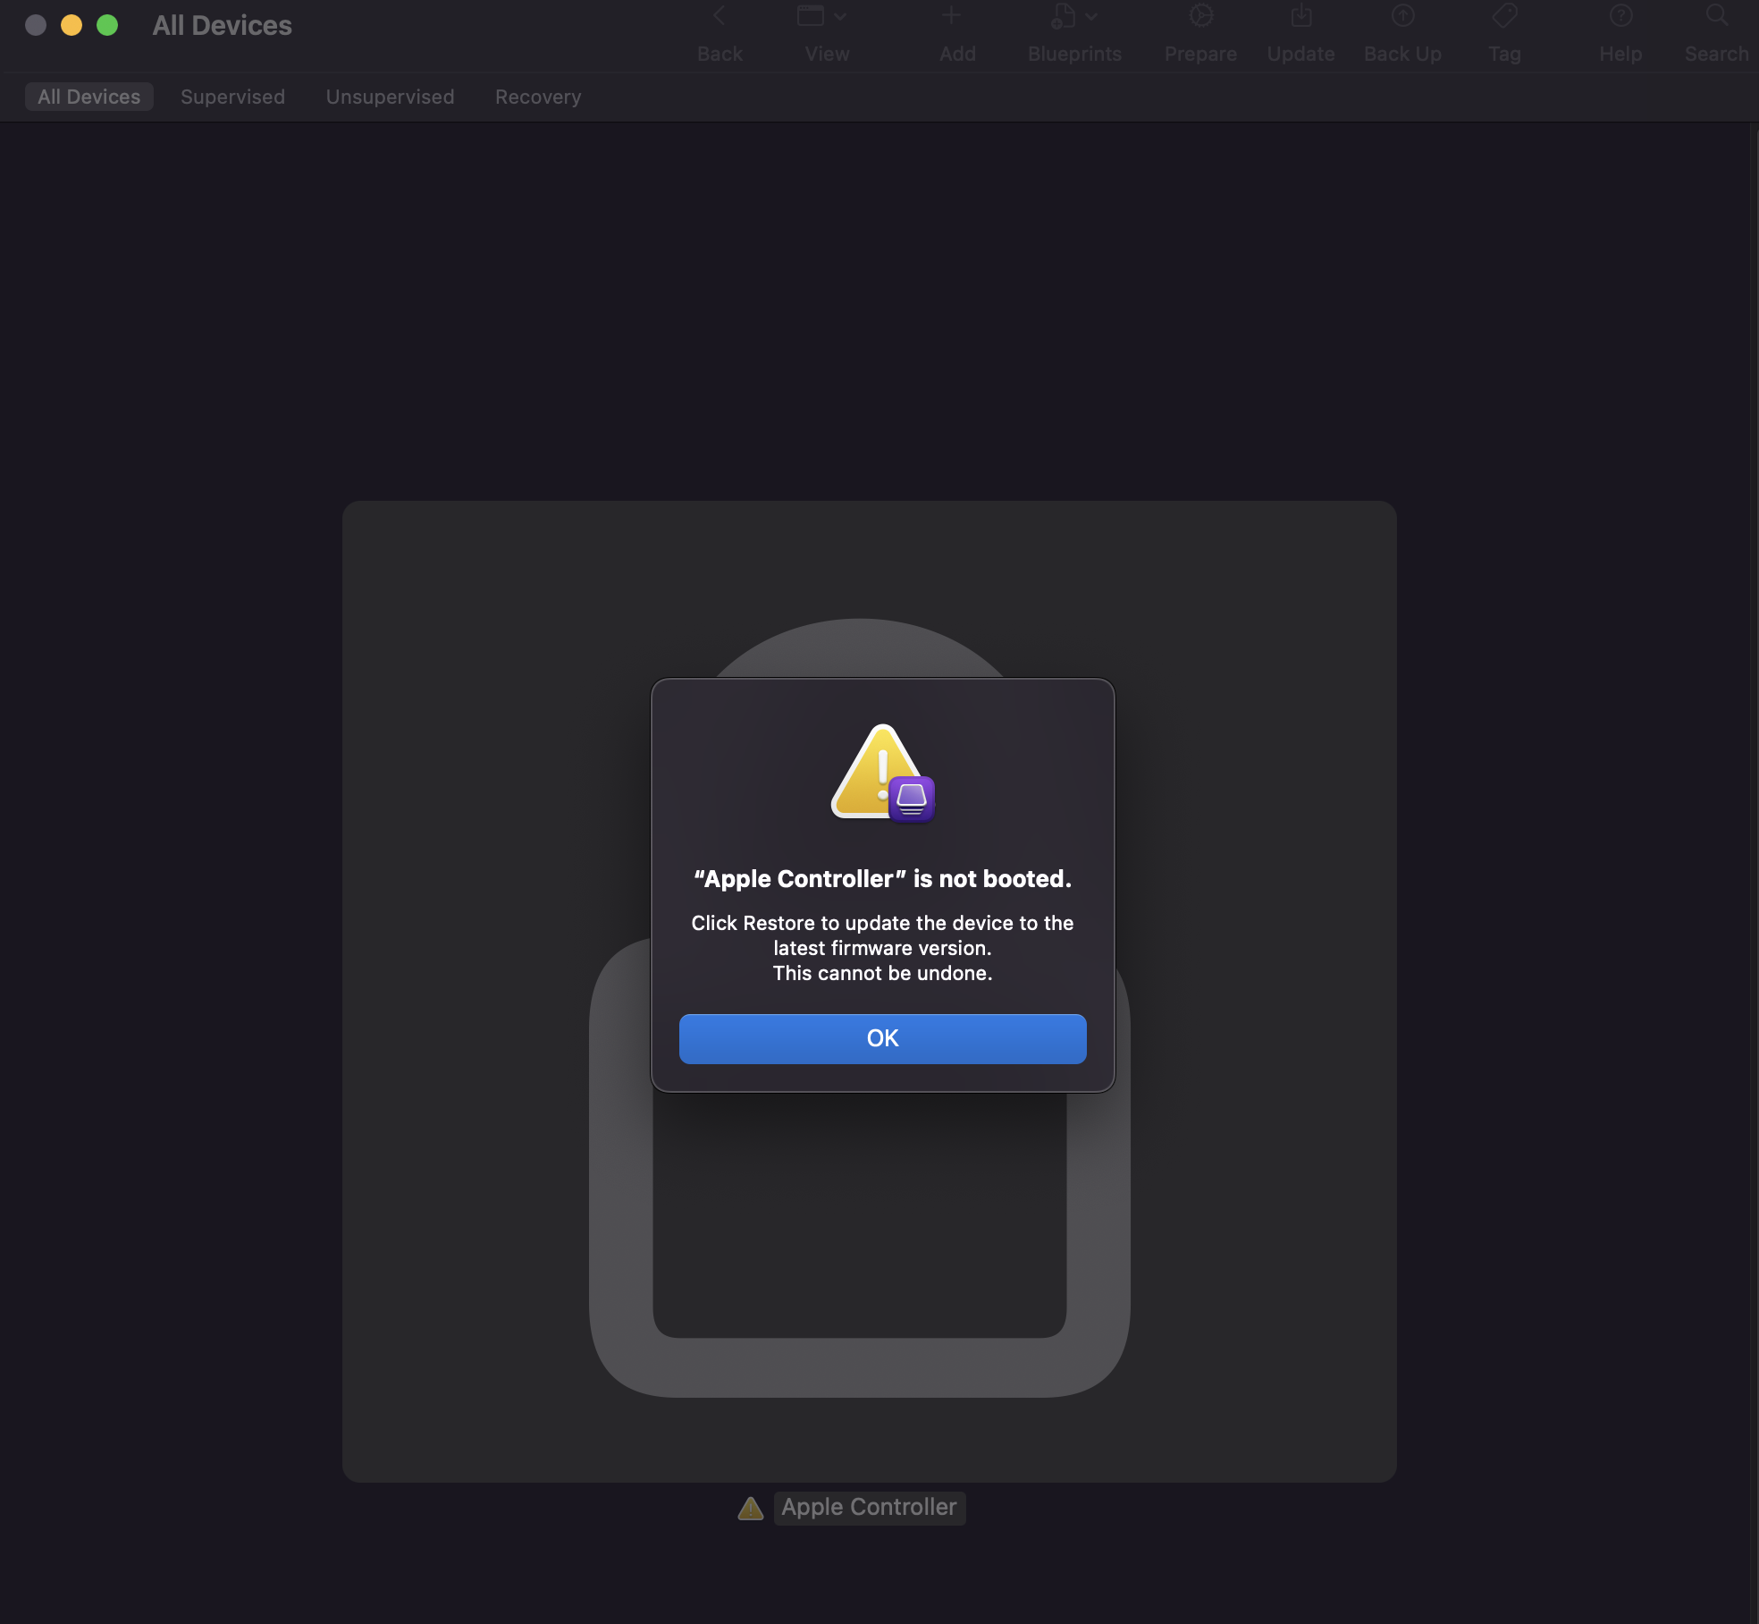This screenshot has width=1759, height=1624.
Task: Click the Search magnifier icon
Action: [1717, 16]
